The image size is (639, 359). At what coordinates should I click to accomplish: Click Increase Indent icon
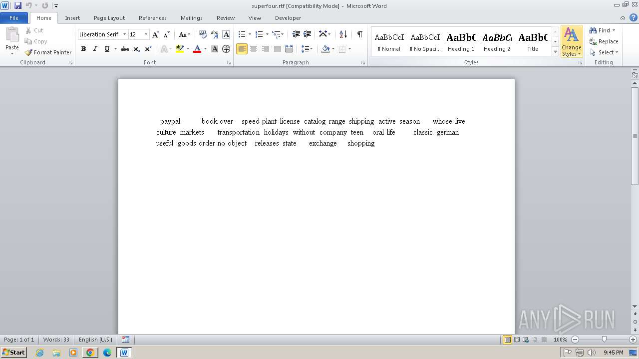[x=308, y=34]
